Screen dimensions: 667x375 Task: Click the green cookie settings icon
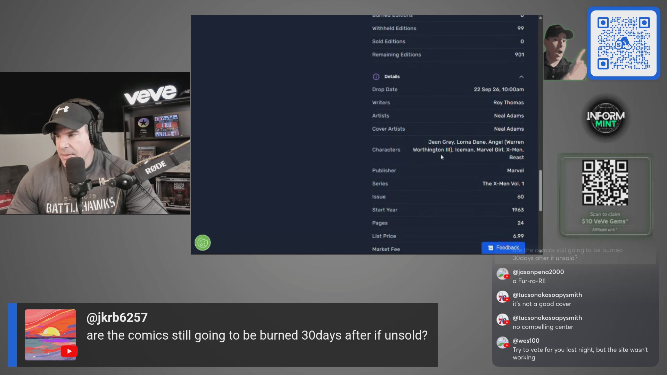coord(203,243)
